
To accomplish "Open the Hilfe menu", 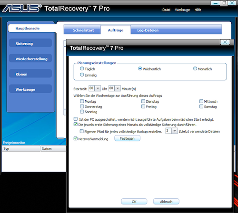I will click(x=198, y=10).
